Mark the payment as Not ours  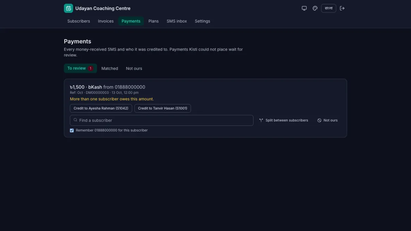coord(327,120)
